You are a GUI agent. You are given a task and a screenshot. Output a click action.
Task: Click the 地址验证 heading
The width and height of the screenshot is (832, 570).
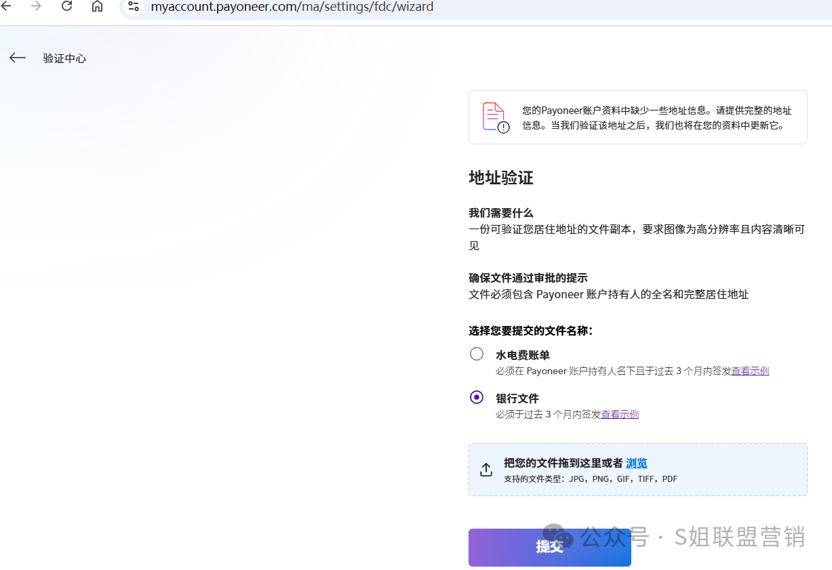point(501,178)
